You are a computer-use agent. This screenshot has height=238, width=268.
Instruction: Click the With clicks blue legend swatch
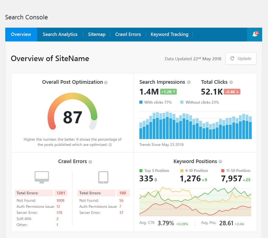pos(141,102)
